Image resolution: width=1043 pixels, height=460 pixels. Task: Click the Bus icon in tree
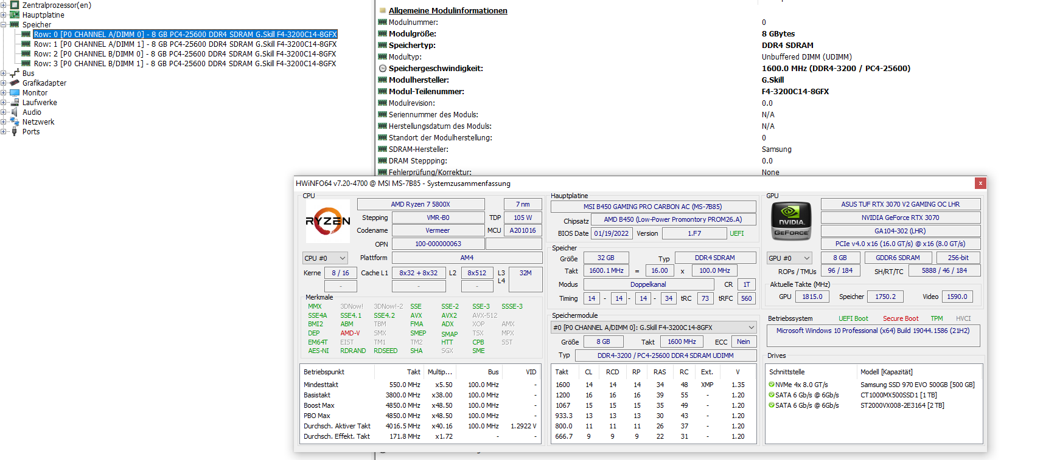click(15, 73)
